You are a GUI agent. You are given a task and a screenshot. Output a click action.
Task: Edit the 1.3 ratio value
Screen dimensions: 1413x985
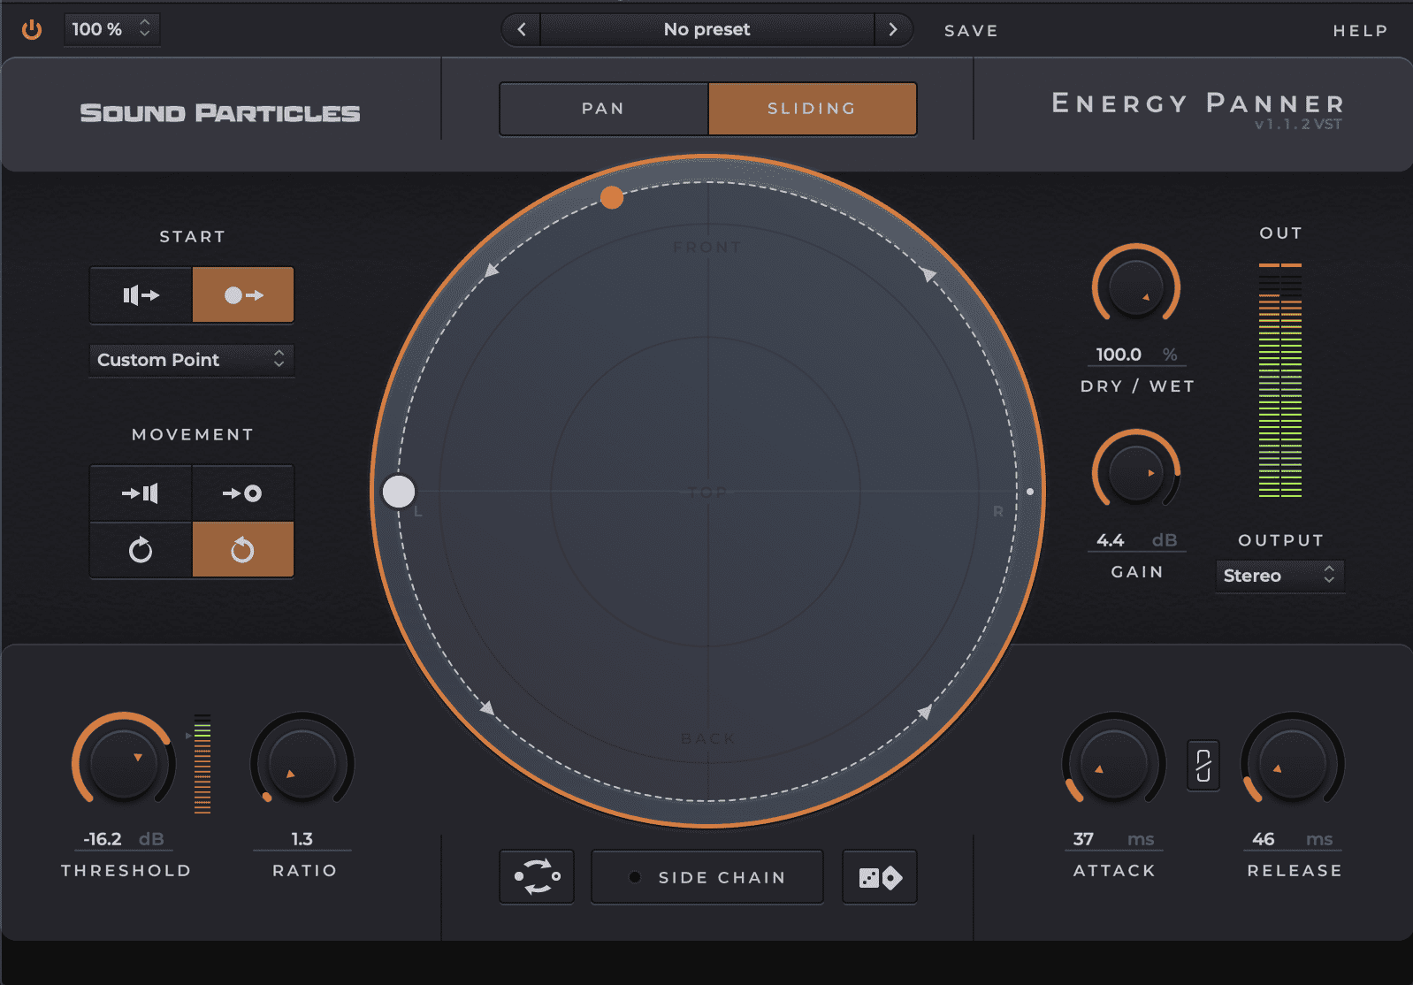point(302,839)
